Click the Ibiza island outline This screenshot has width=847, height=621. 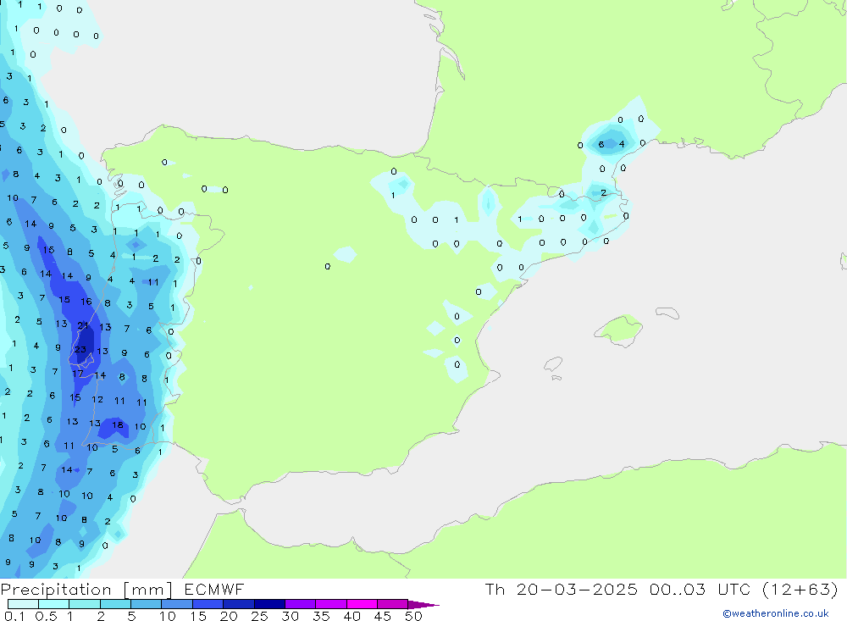coord(553,364)
